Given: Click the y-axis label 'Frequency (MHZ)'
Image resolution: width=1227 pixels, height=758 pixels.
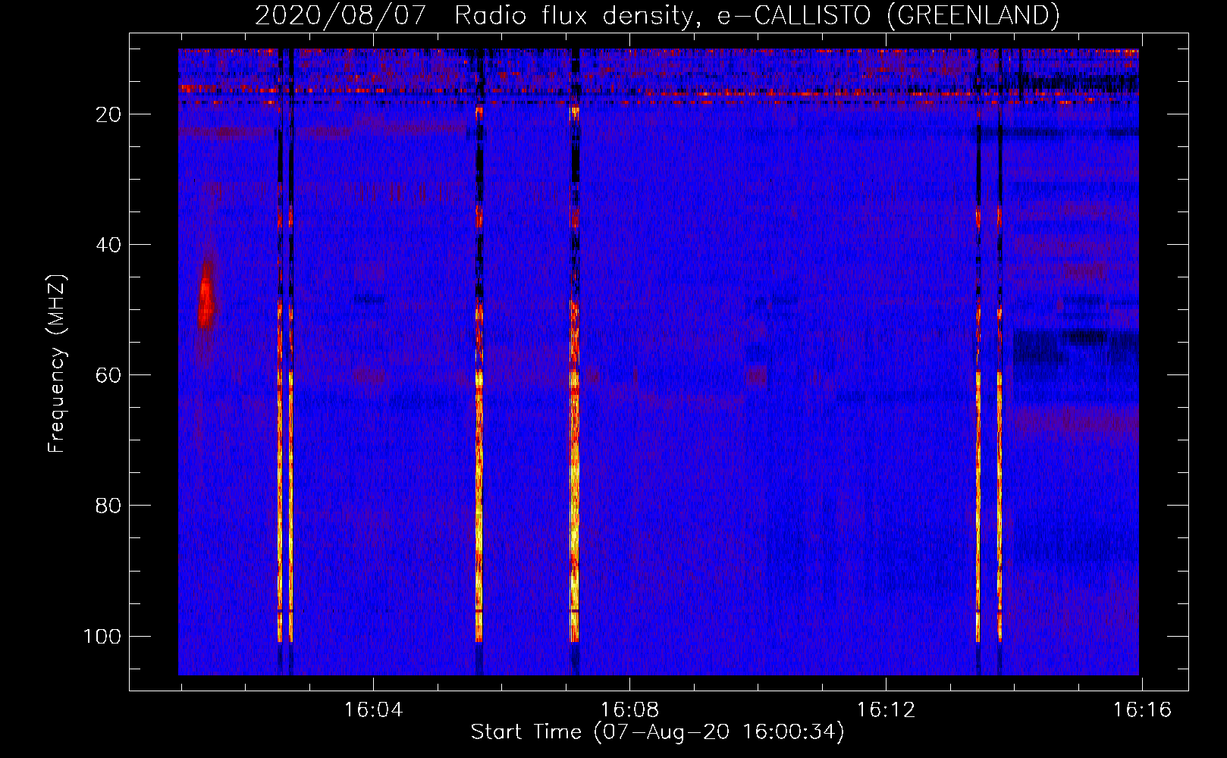Looking at the screenshot, I should coord(57,364).
